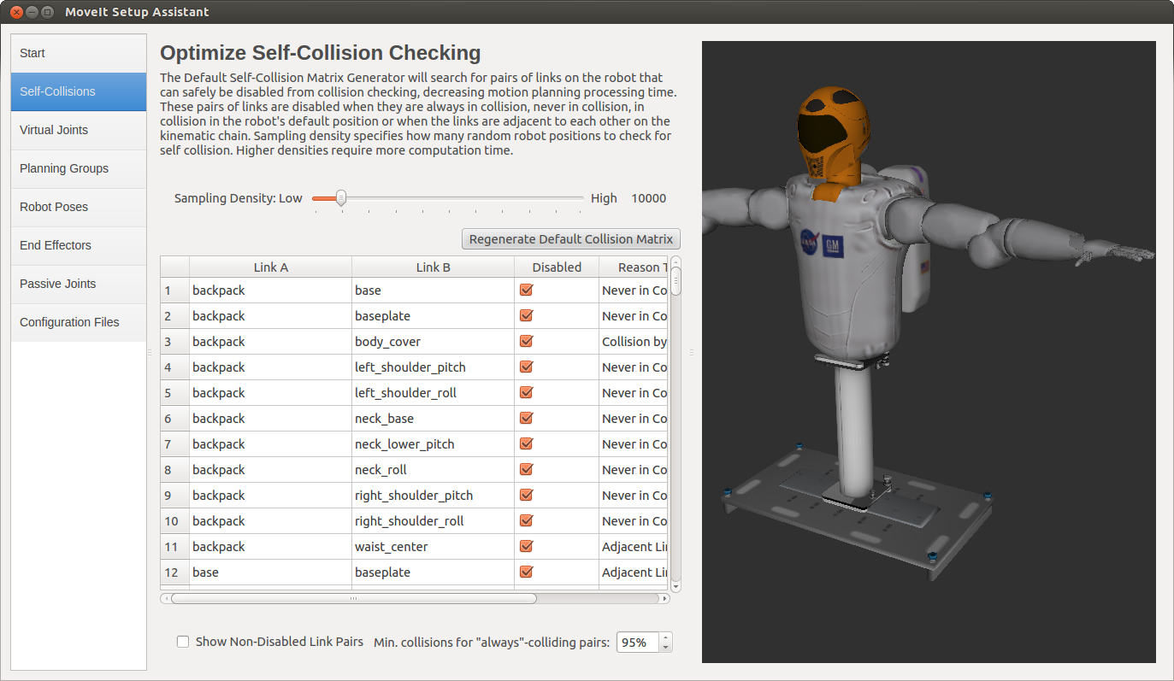The image size is (1174, 681).
Task: Decrease min. collisions percentage with down arrow
Action: coord(666,647)
